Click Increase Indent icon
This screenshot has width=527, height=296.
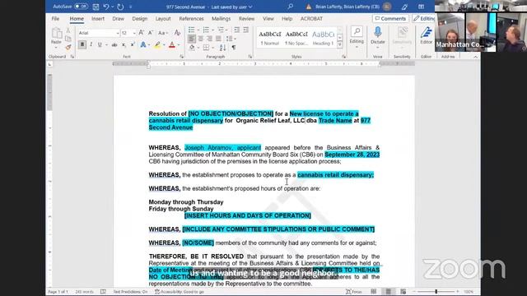246,30
